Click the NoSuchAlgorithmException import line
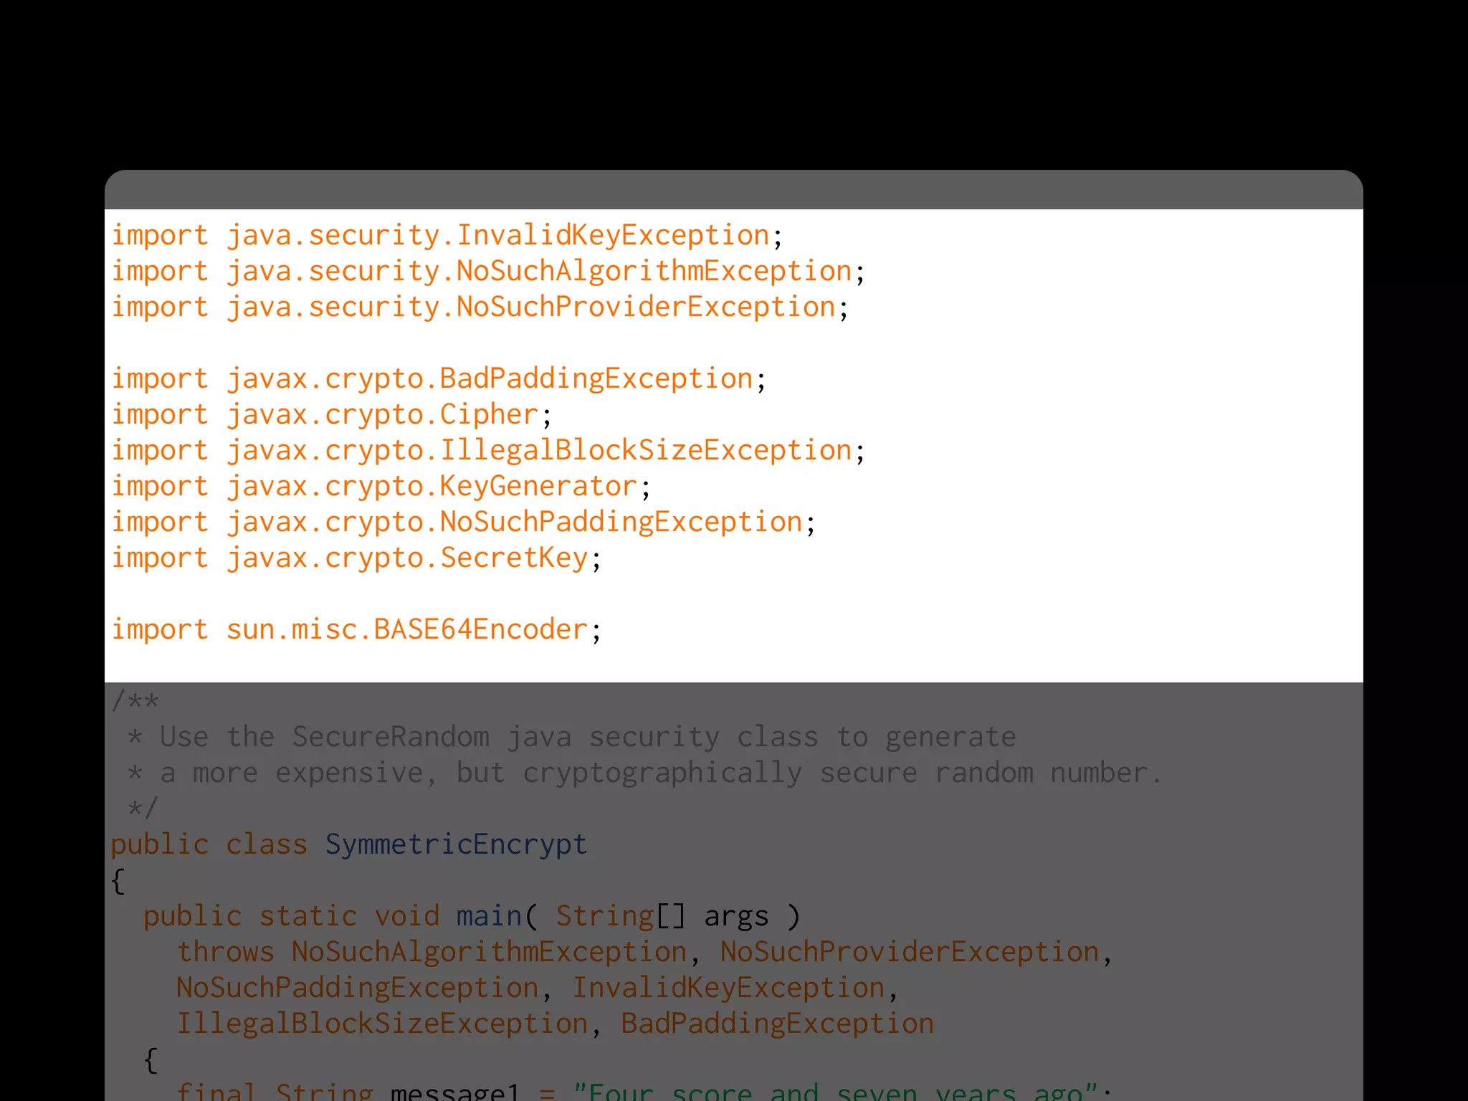The height and width of the screenshot is (1101, 1468). click(488, 272)
